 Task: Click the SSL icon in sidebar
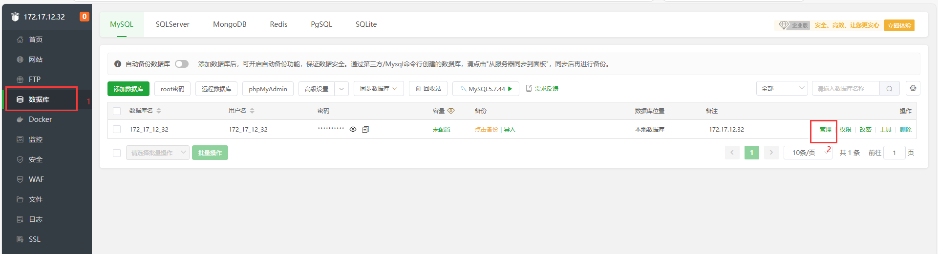tap(20, 239)
